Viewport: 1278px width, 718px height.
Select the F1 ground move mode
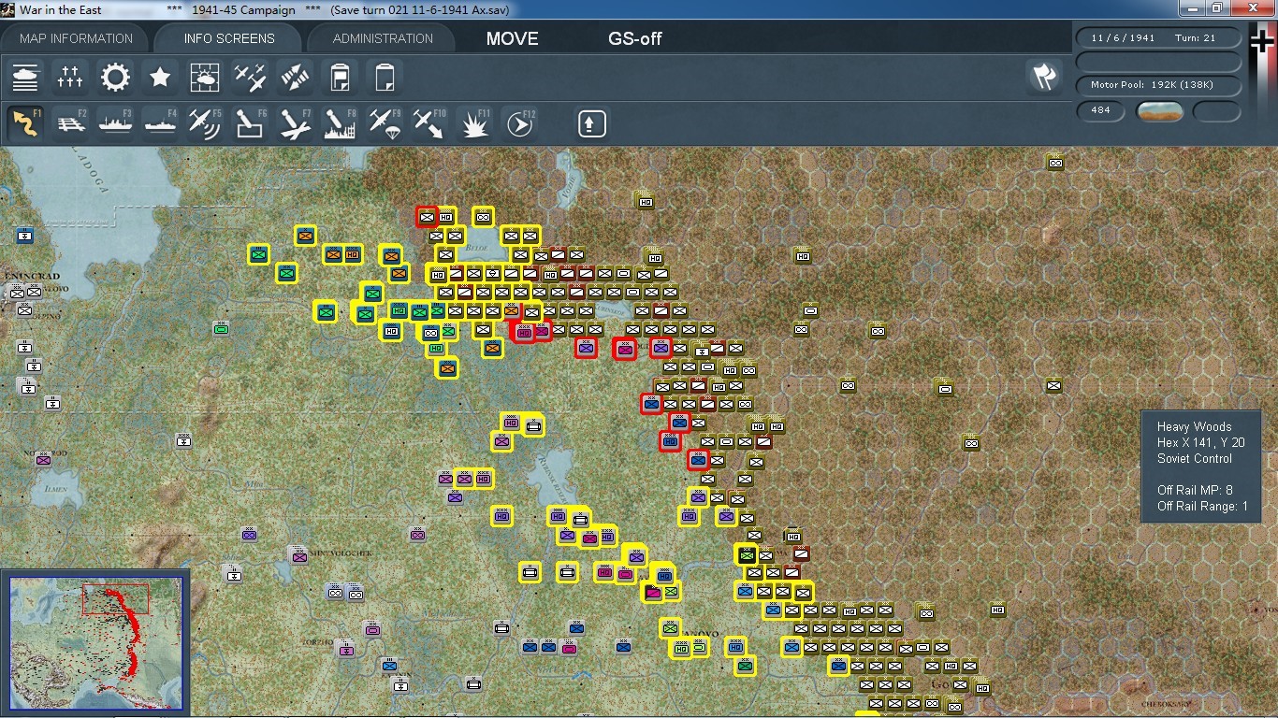[x=25, y=123]
